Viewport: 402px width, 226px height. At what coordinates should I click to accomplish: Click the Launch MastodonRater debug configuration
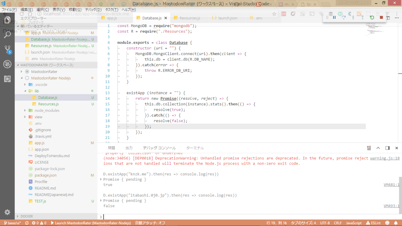click(90, 223)
